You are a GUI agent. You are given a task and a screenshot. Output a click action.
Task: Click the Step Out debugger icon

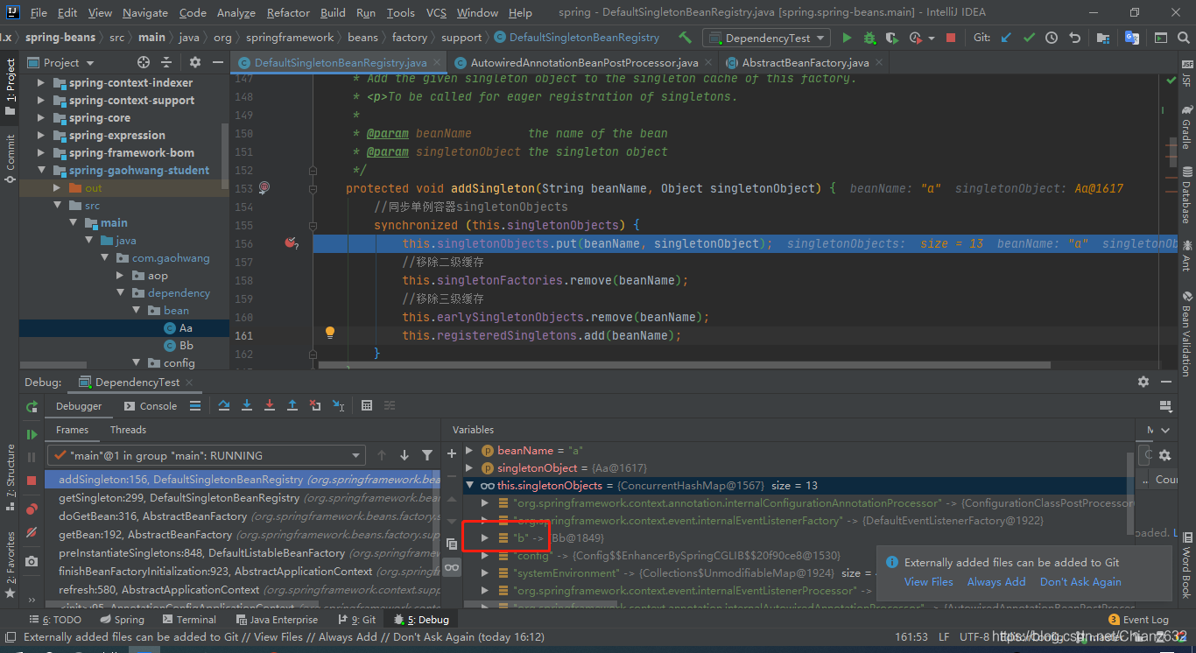(292, 405)
